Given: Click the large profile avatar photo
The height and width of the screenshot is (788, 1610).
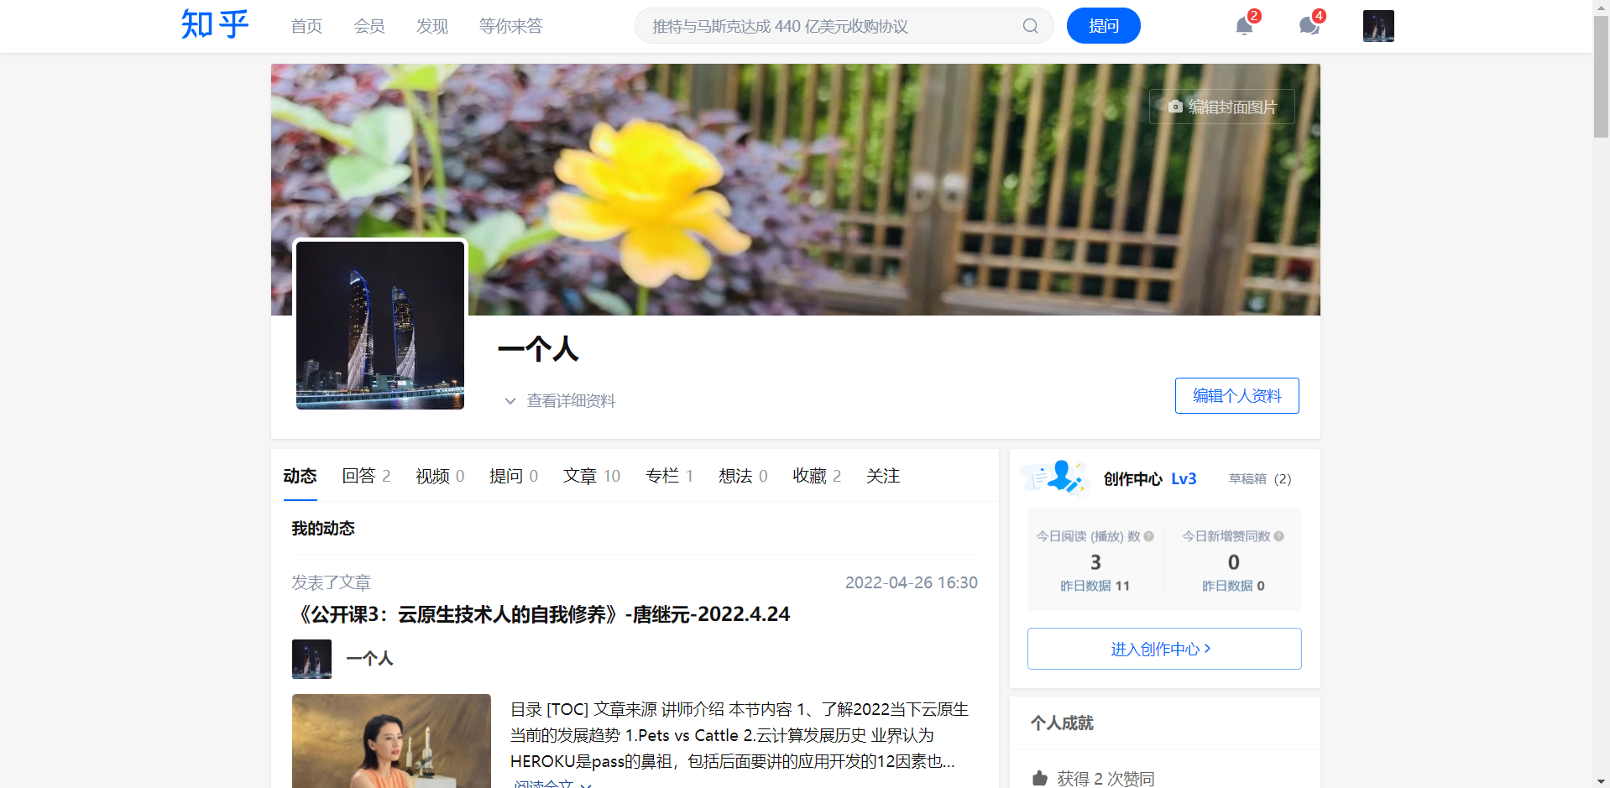Looking at the screenshot, I should click(380, 326).
